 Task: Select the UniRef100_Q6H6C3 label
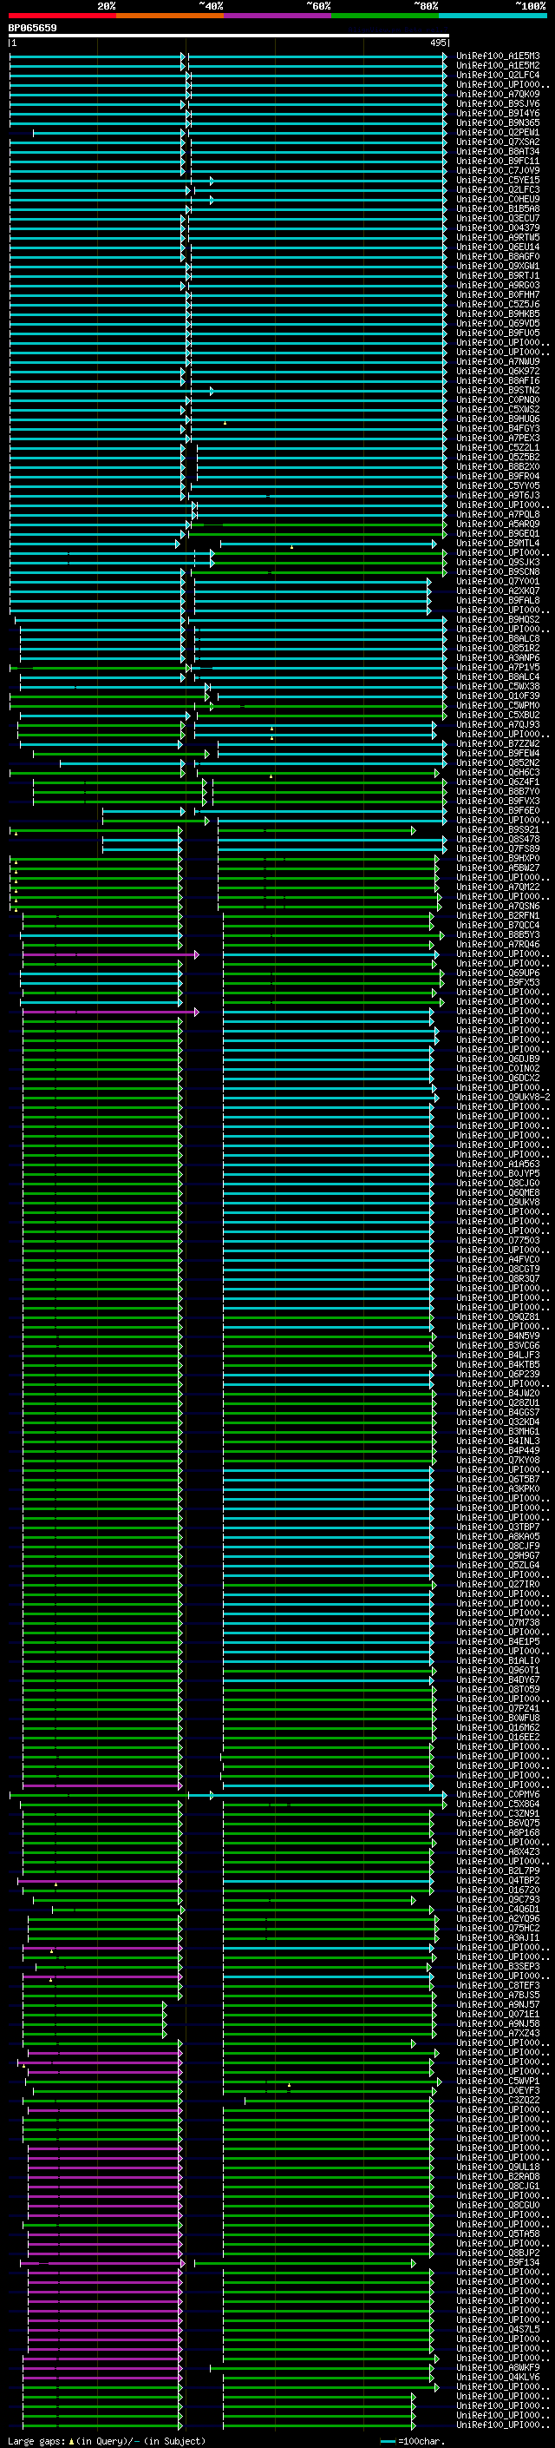click(498, 773)
